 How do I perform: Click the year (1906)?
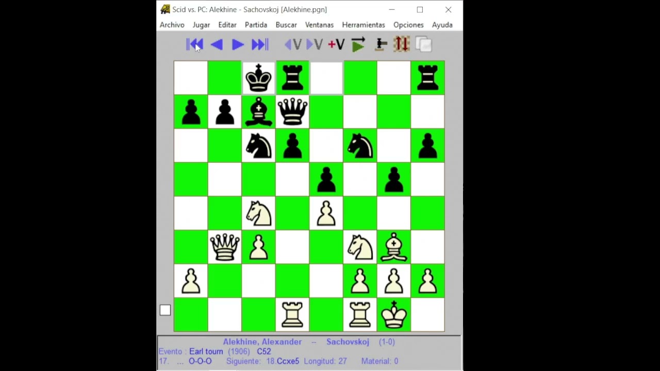point(239,351)
